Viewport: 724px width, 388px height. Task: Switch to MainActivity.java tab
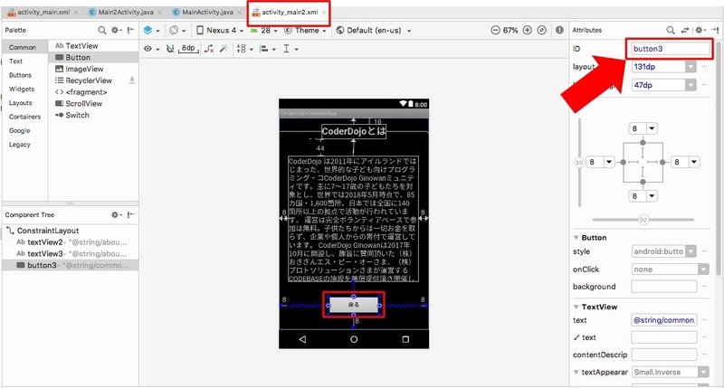coord(207,12)
